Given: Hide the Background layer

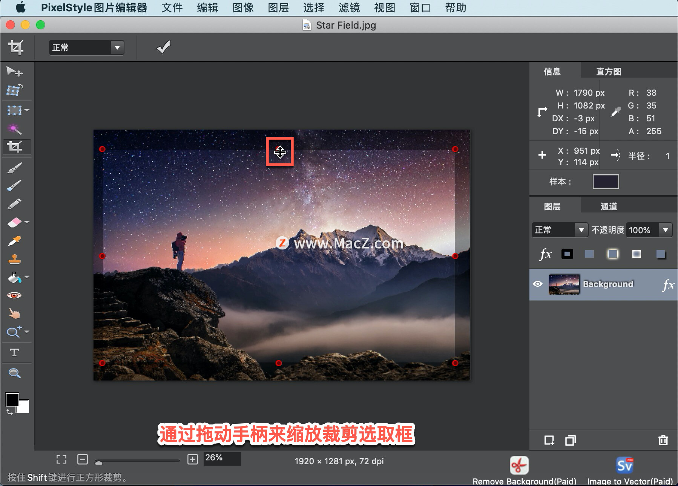Looking at the screenshot, I should [x=538, y=284].
